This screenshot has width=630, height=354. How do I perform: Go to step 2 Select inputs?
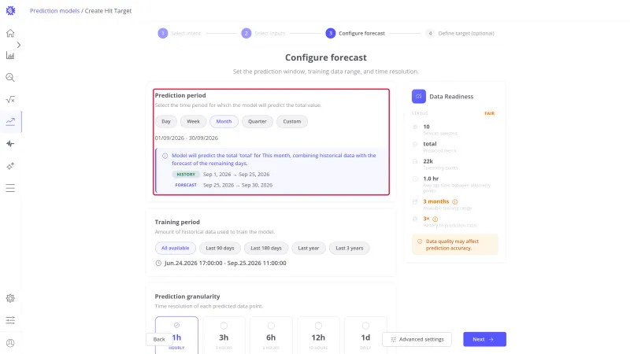pyautogui.click(x=263, y=33)
